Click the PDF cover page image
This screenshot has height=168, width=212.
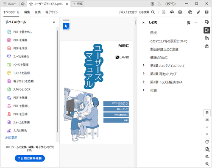point(96,93)
